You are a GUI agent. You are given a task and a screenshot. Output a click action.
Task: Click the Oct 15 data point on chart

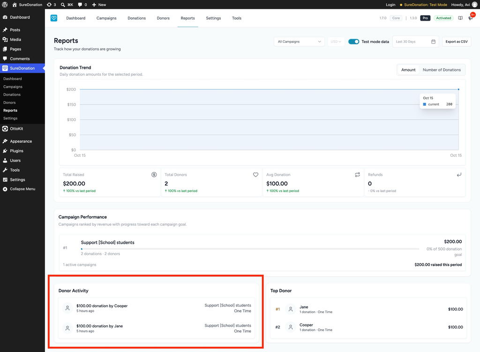pyautogui.click(x=458, y=89)
